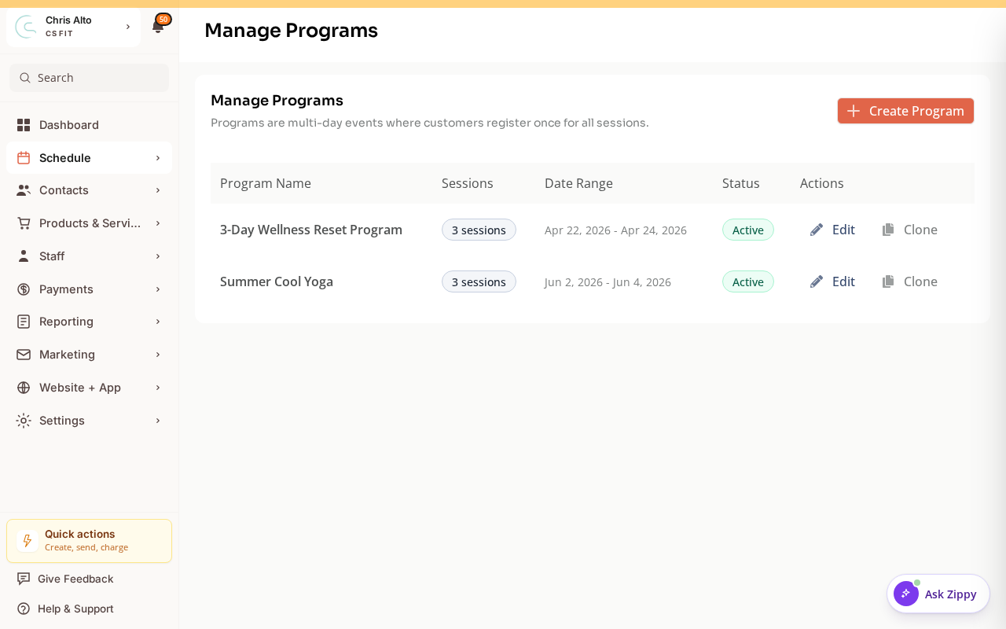This screenshot has height=629, width=1006.
Task: Click the Staff person icon
Action: pos(24,256)
